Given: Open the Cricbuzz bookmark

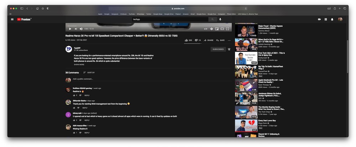Looking at the screenshot, I should [x=124, y=14].
